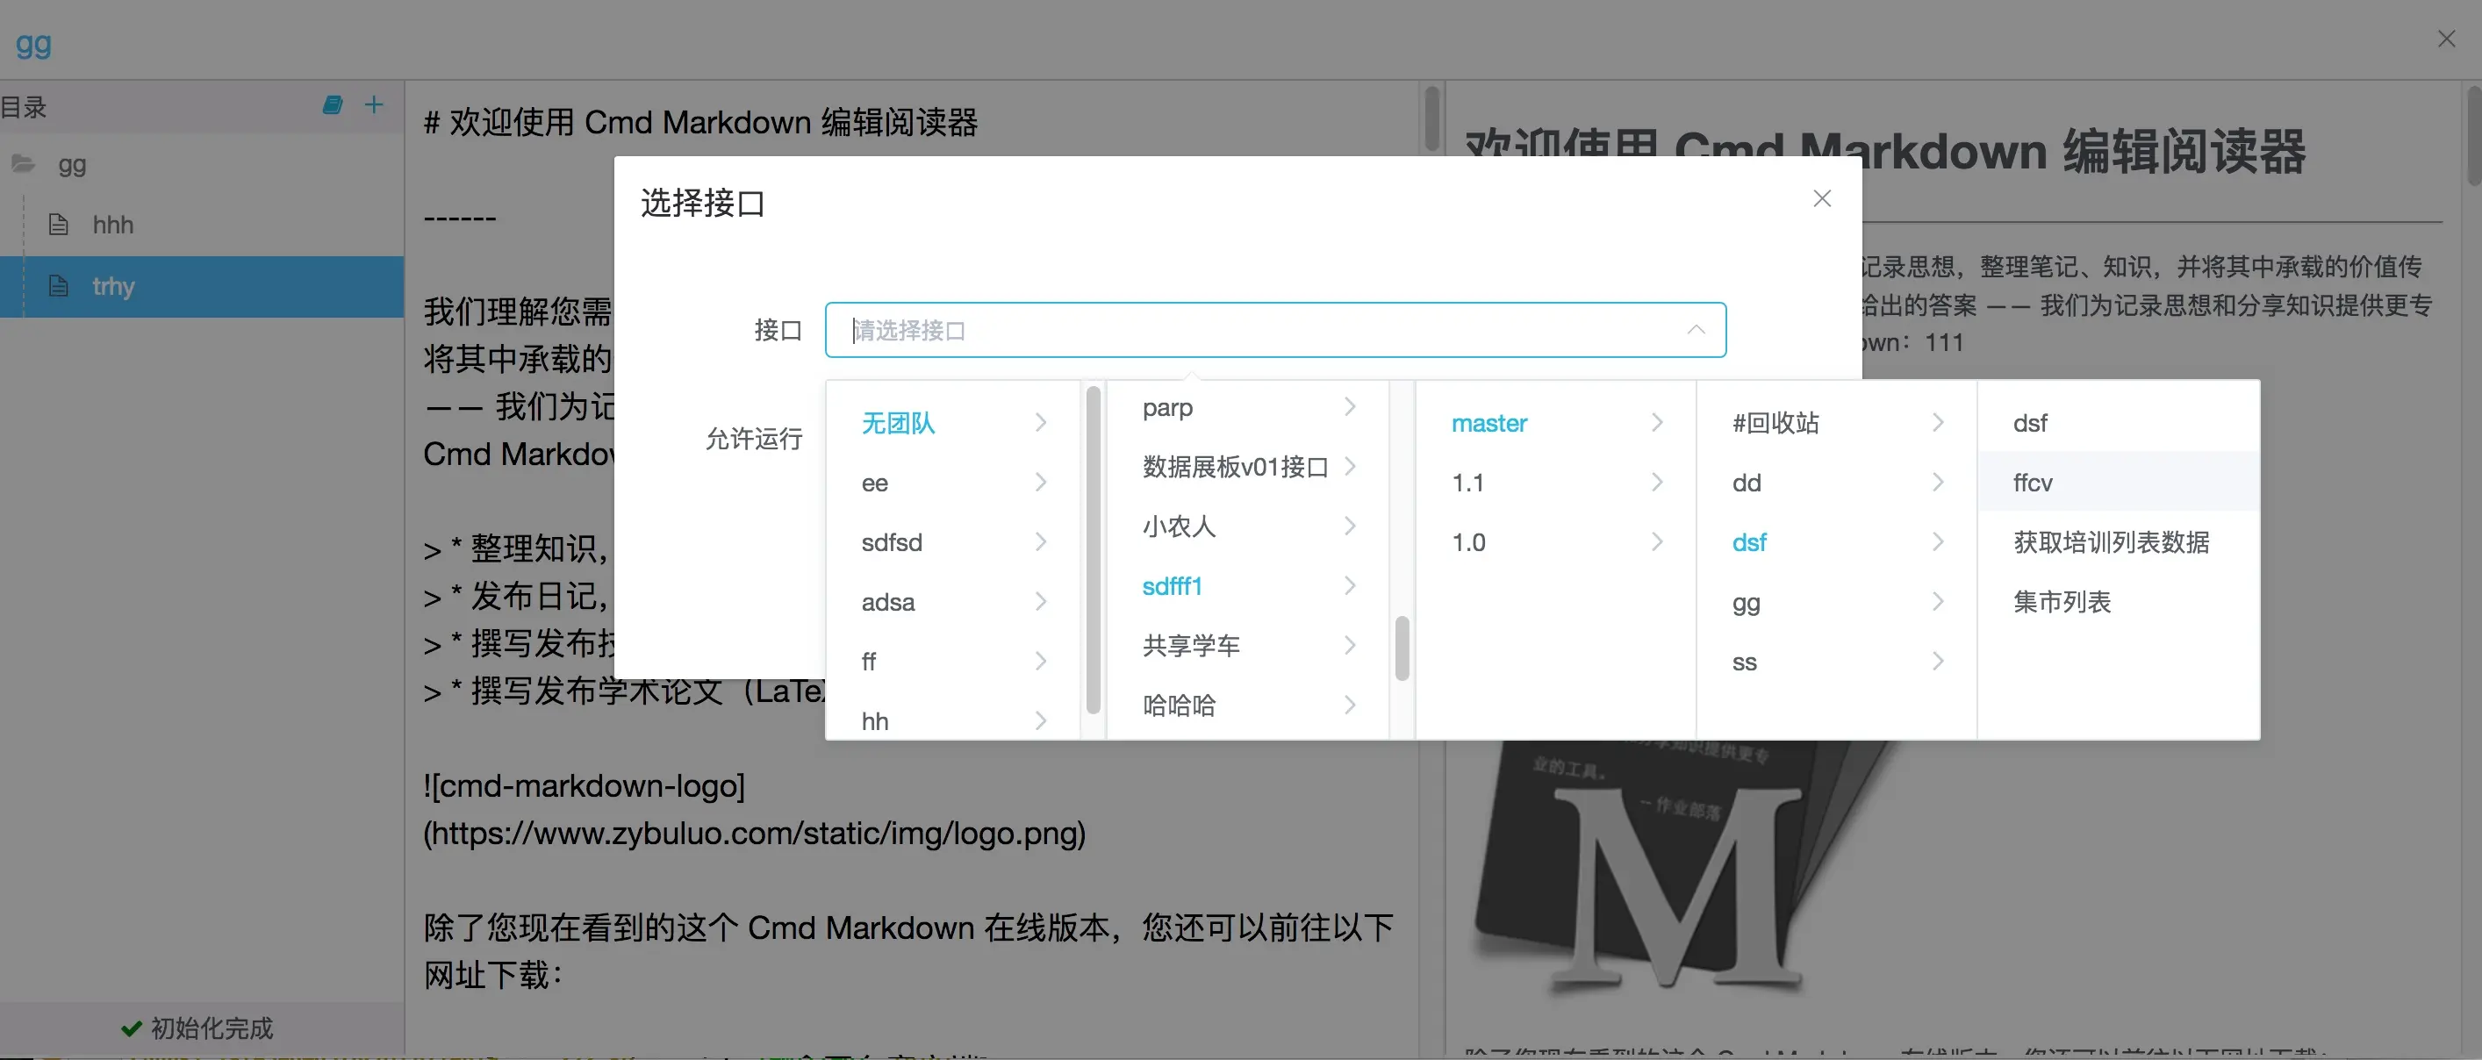Click the hhh document file icon
2482x1060 pixels.
[59, 225]
